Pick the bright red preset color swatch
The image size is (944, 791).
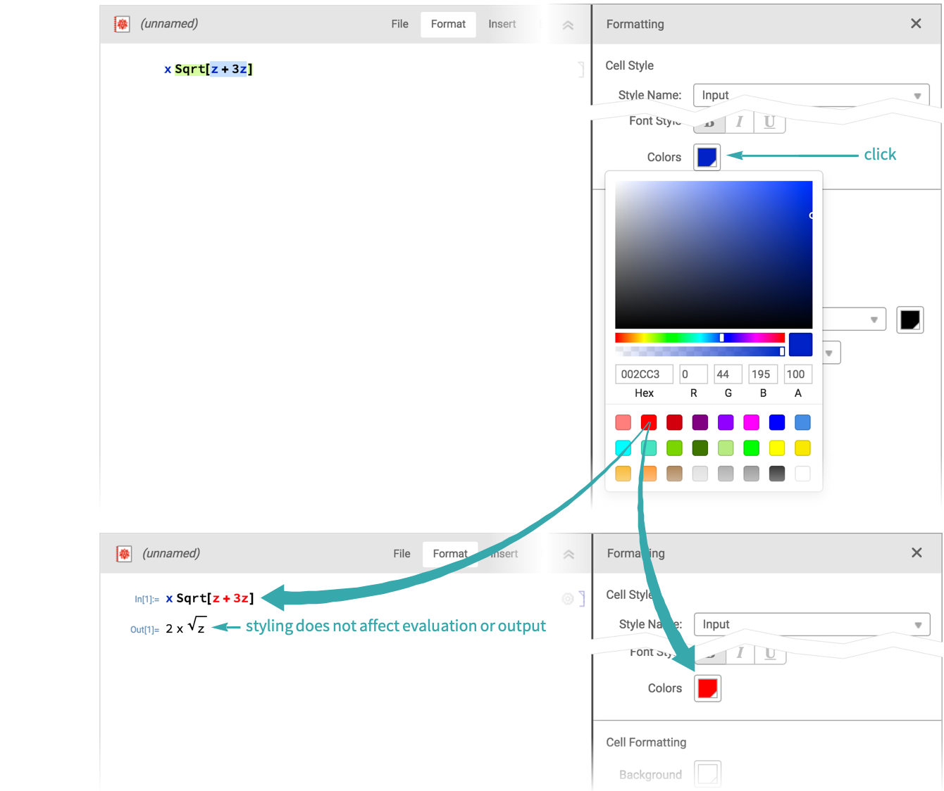tap(649, 422)
